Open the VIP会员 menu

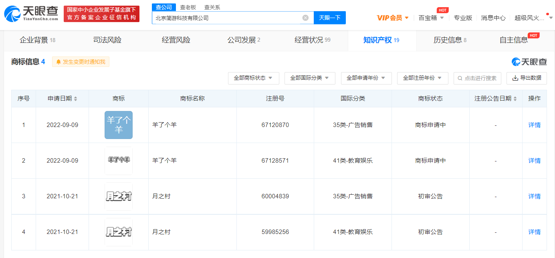392,18
